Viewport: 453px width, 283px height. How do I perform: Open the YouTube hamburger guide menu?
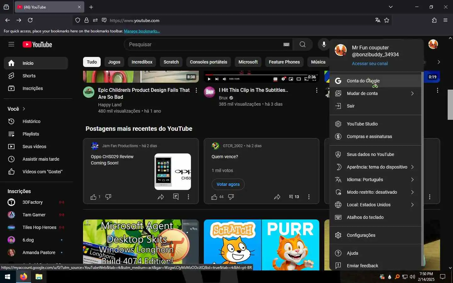click(11, 44)
